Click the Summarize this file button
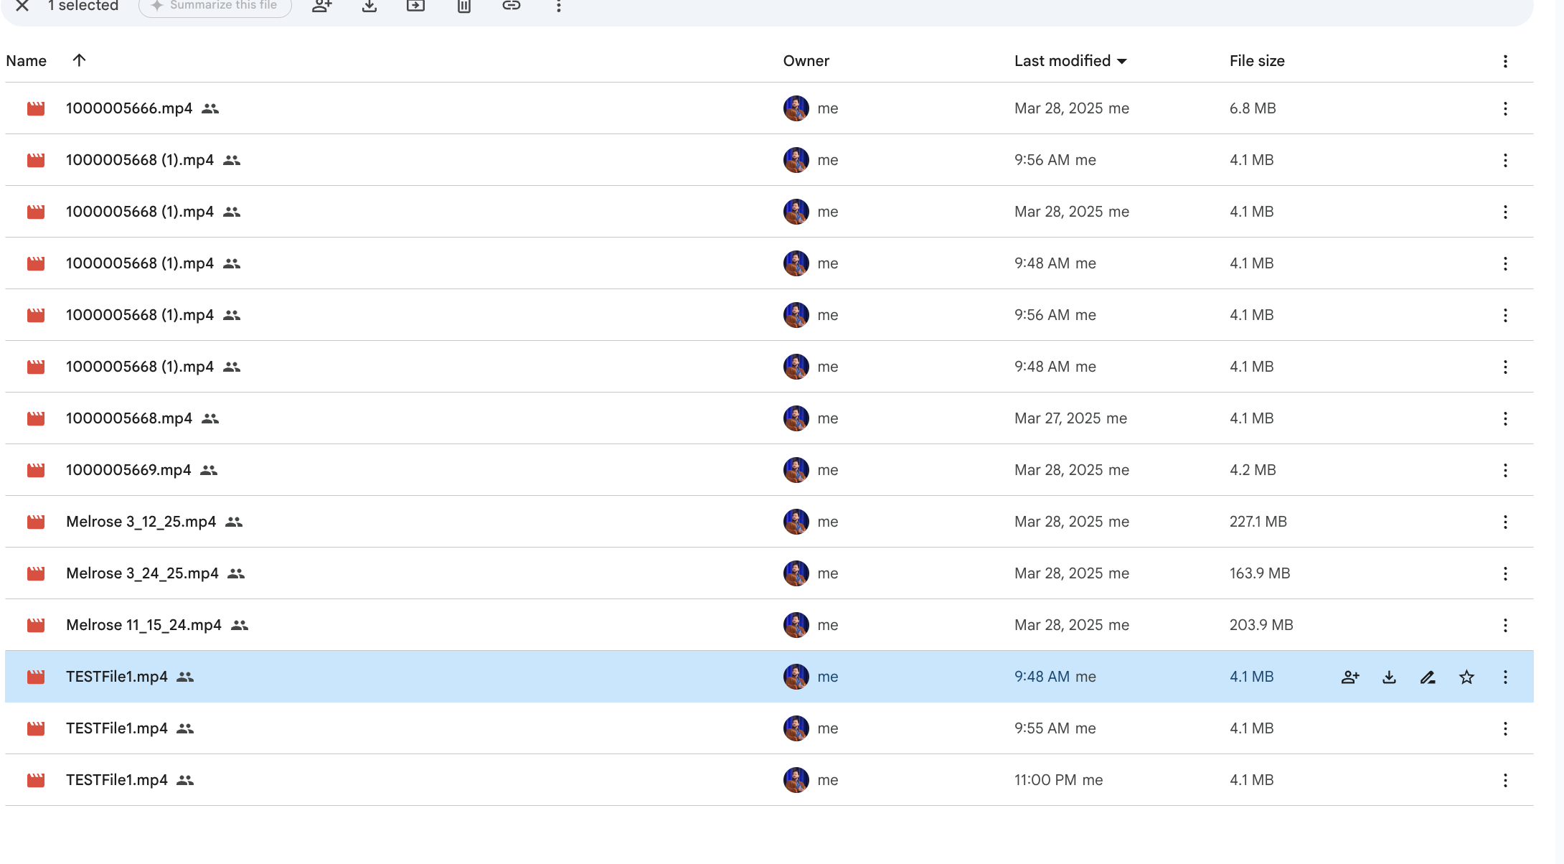 tap(215, 6)
